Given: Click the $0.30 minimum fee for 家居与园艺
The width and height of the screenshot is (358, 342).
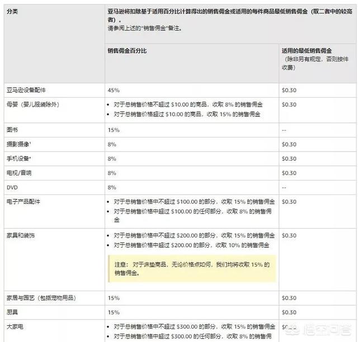Looking at the screenshot, I should (x=289, y=298).
